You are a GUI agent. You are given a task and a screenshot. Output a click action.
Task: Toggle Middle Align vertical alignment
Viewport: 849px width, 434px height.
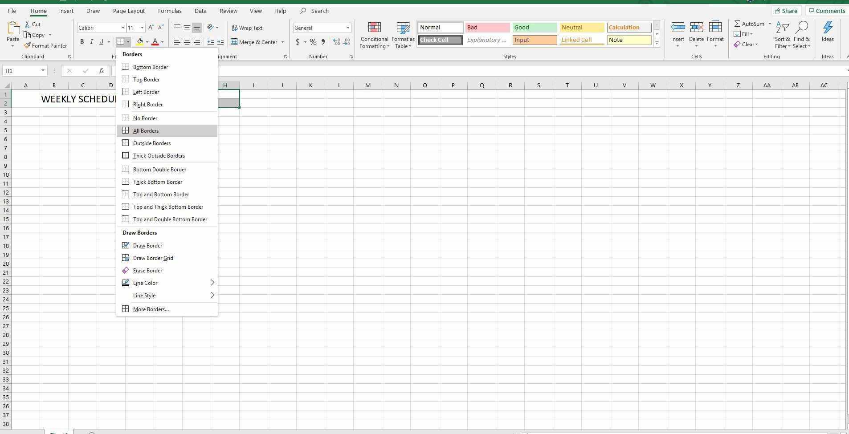click(x=187, y=28)
